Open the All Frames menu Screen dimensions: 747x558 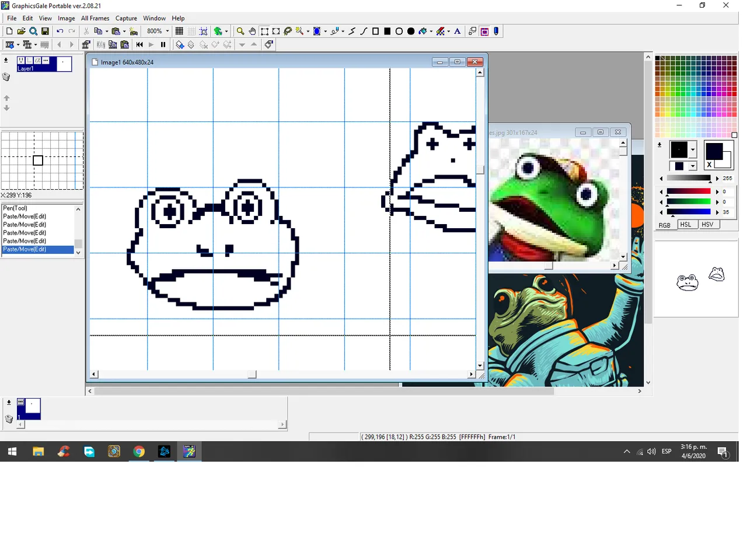click(95, 18)
